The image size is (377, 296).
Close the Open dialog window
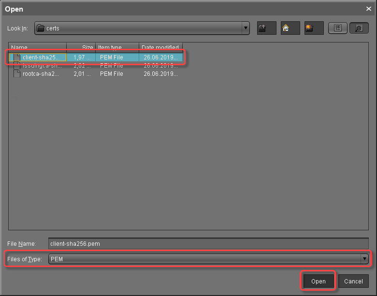369,9
